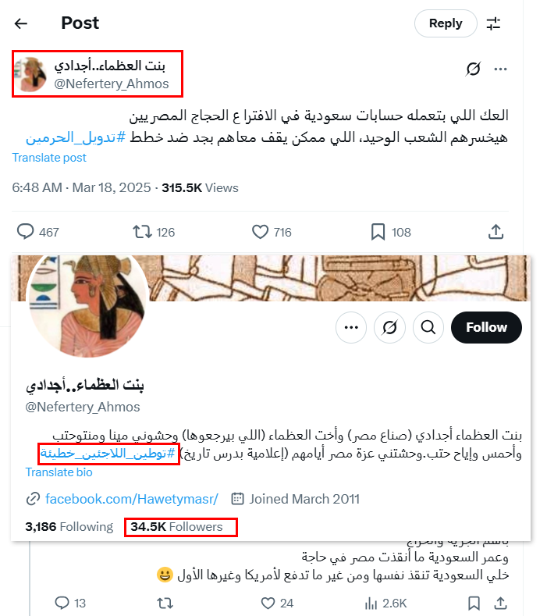Share the main post via upload icon
Viewport: 547px width, 616px height.
496,232
